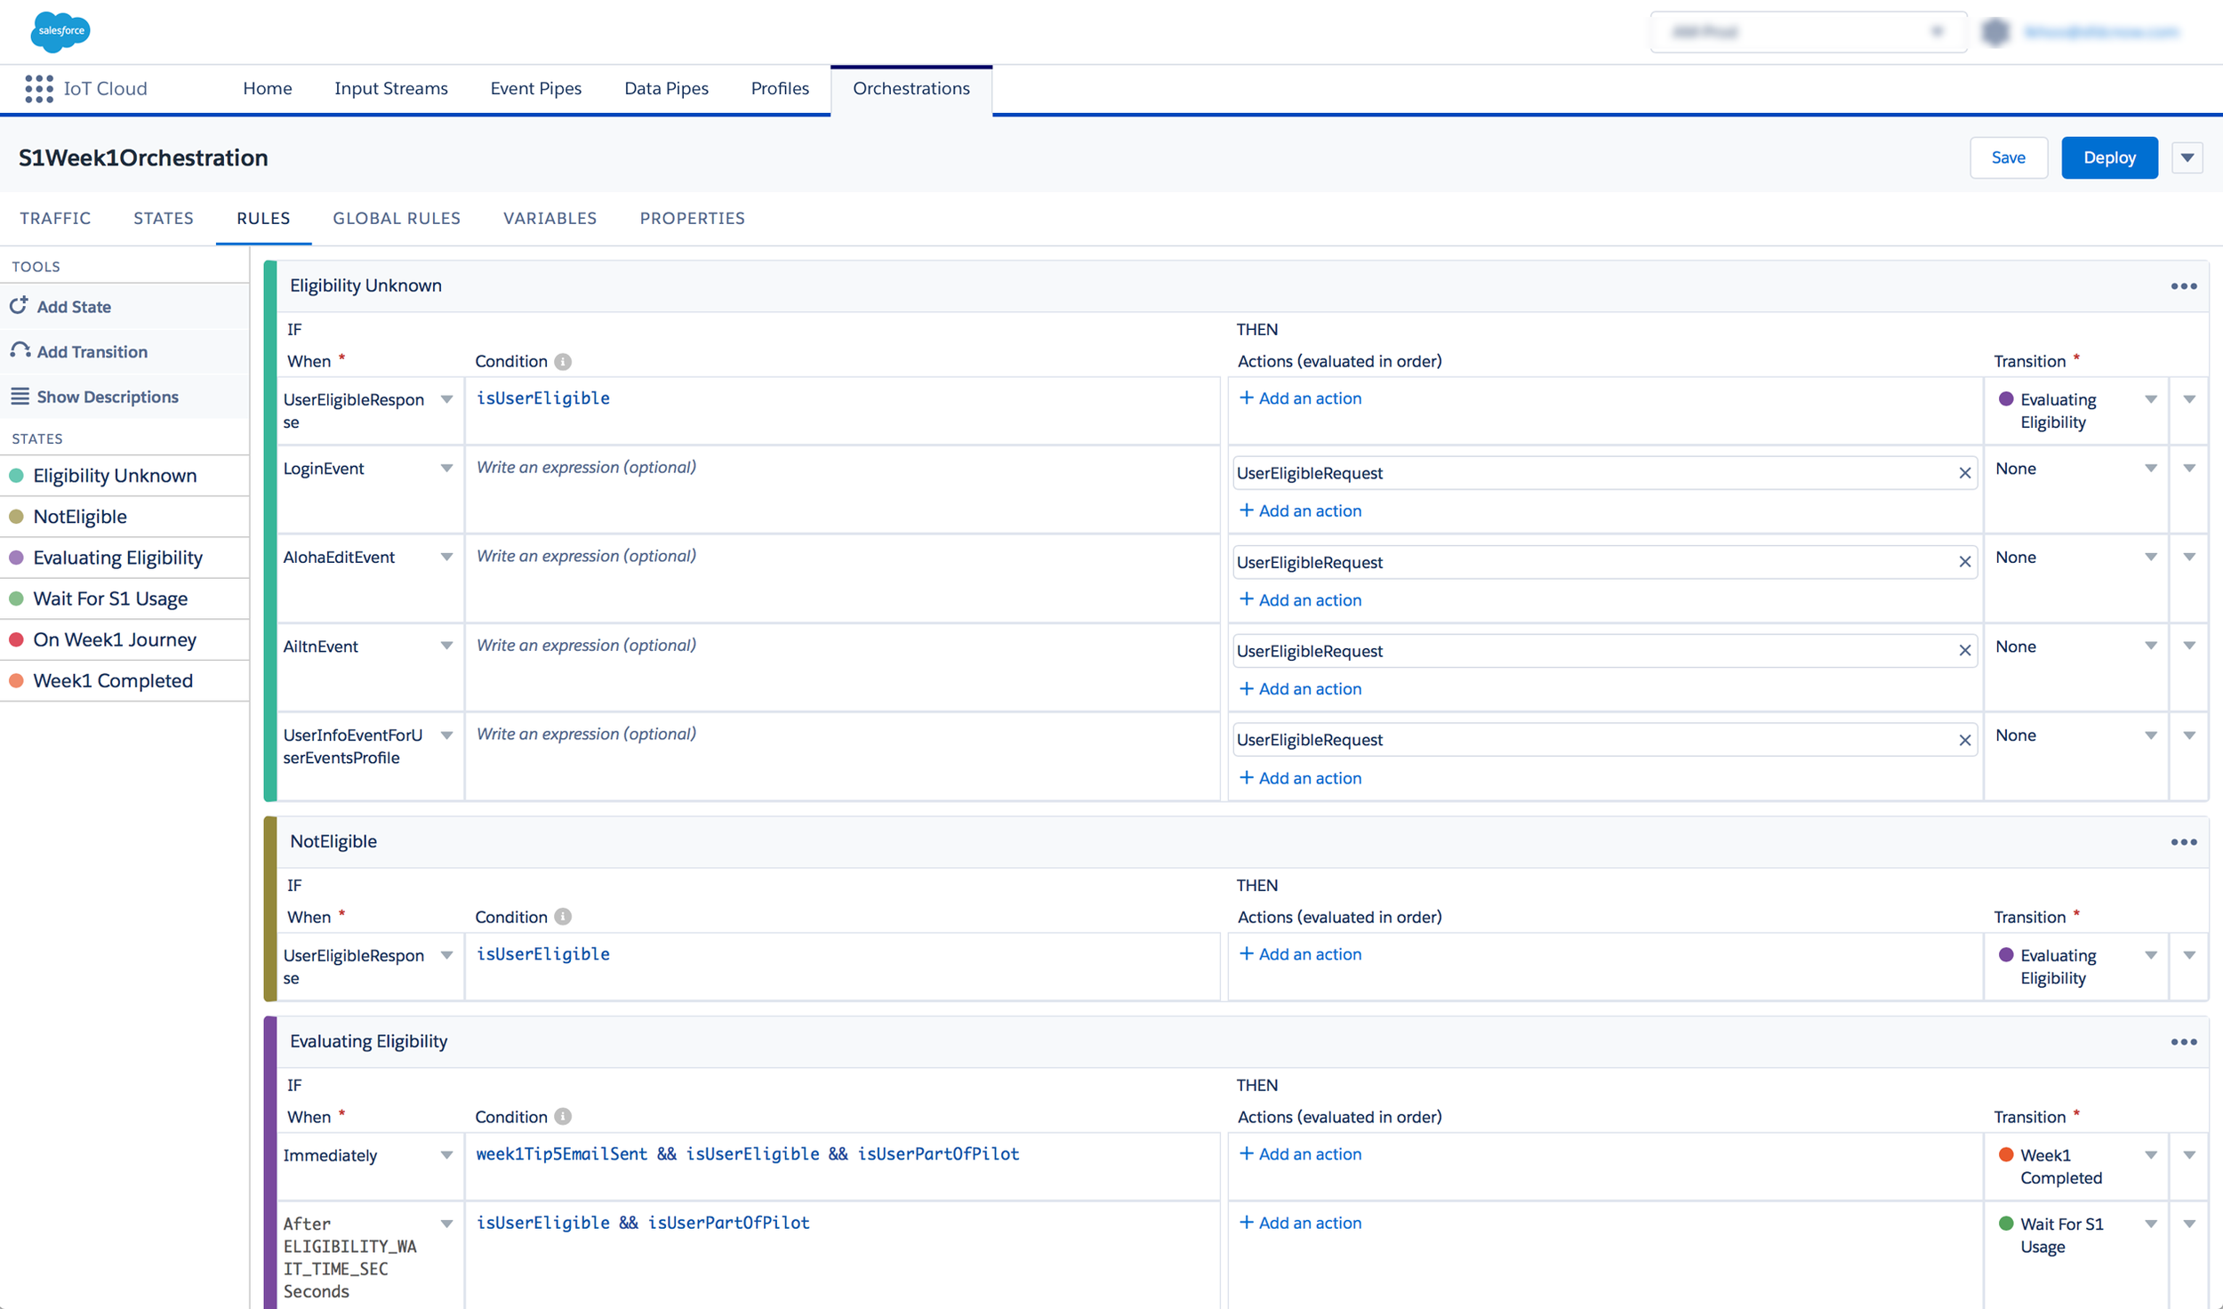Open Evaluating Eligibility panel three-dot menu

2183,1042
